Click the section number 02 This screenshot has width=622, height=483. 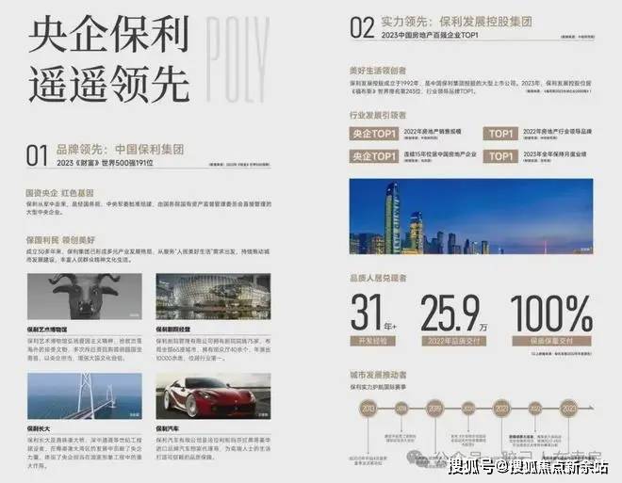[362, 27]
